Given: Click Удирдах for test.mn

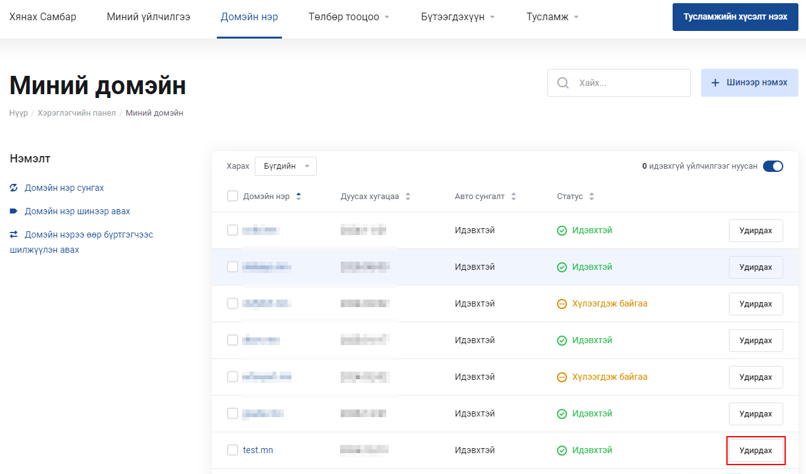Looking at the screenshot, I should click(756, 451).
